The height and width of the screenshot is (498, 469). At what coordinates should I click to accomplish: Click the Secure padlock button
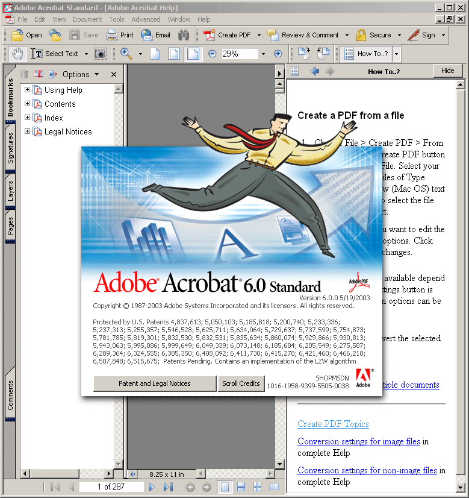coord(373,35)
